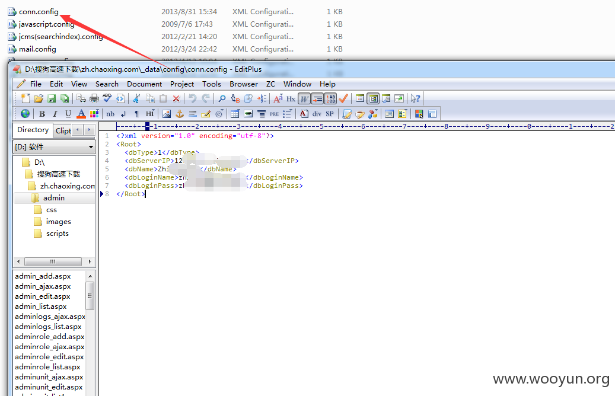Toggle the directory window button
615x396 pixels.
point(372,98)
